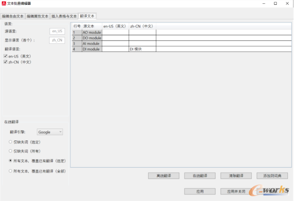294x201 pixels.
Task: Click the DI 模块 translation cell
Action: (142, 49)
